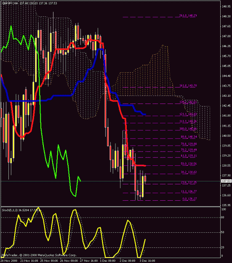Click the 261.8 Fibonacci level label
Image resolution: width=232 pixels, height=263 pixels.
(188, 16)
